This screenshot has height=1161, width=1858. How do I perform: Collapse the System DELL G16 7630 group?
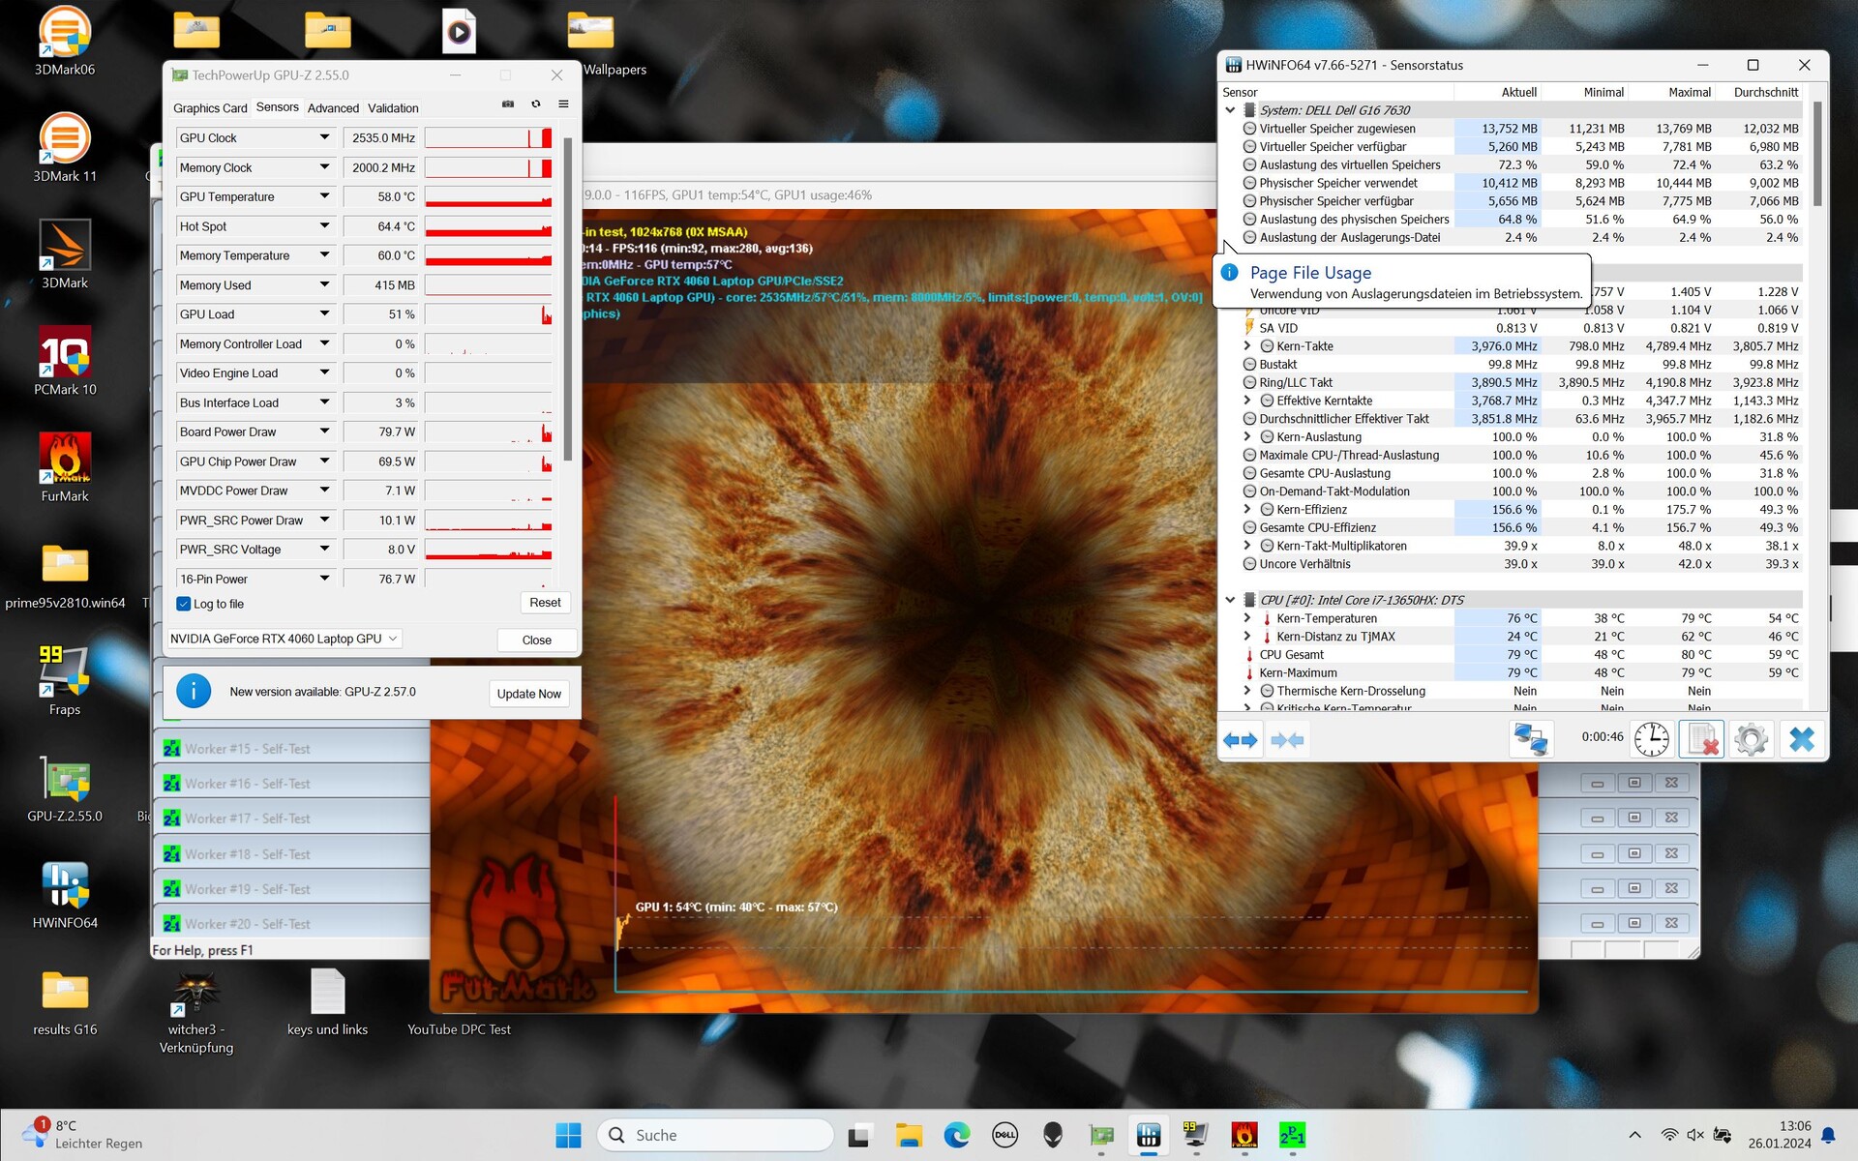click(1231, 110)
